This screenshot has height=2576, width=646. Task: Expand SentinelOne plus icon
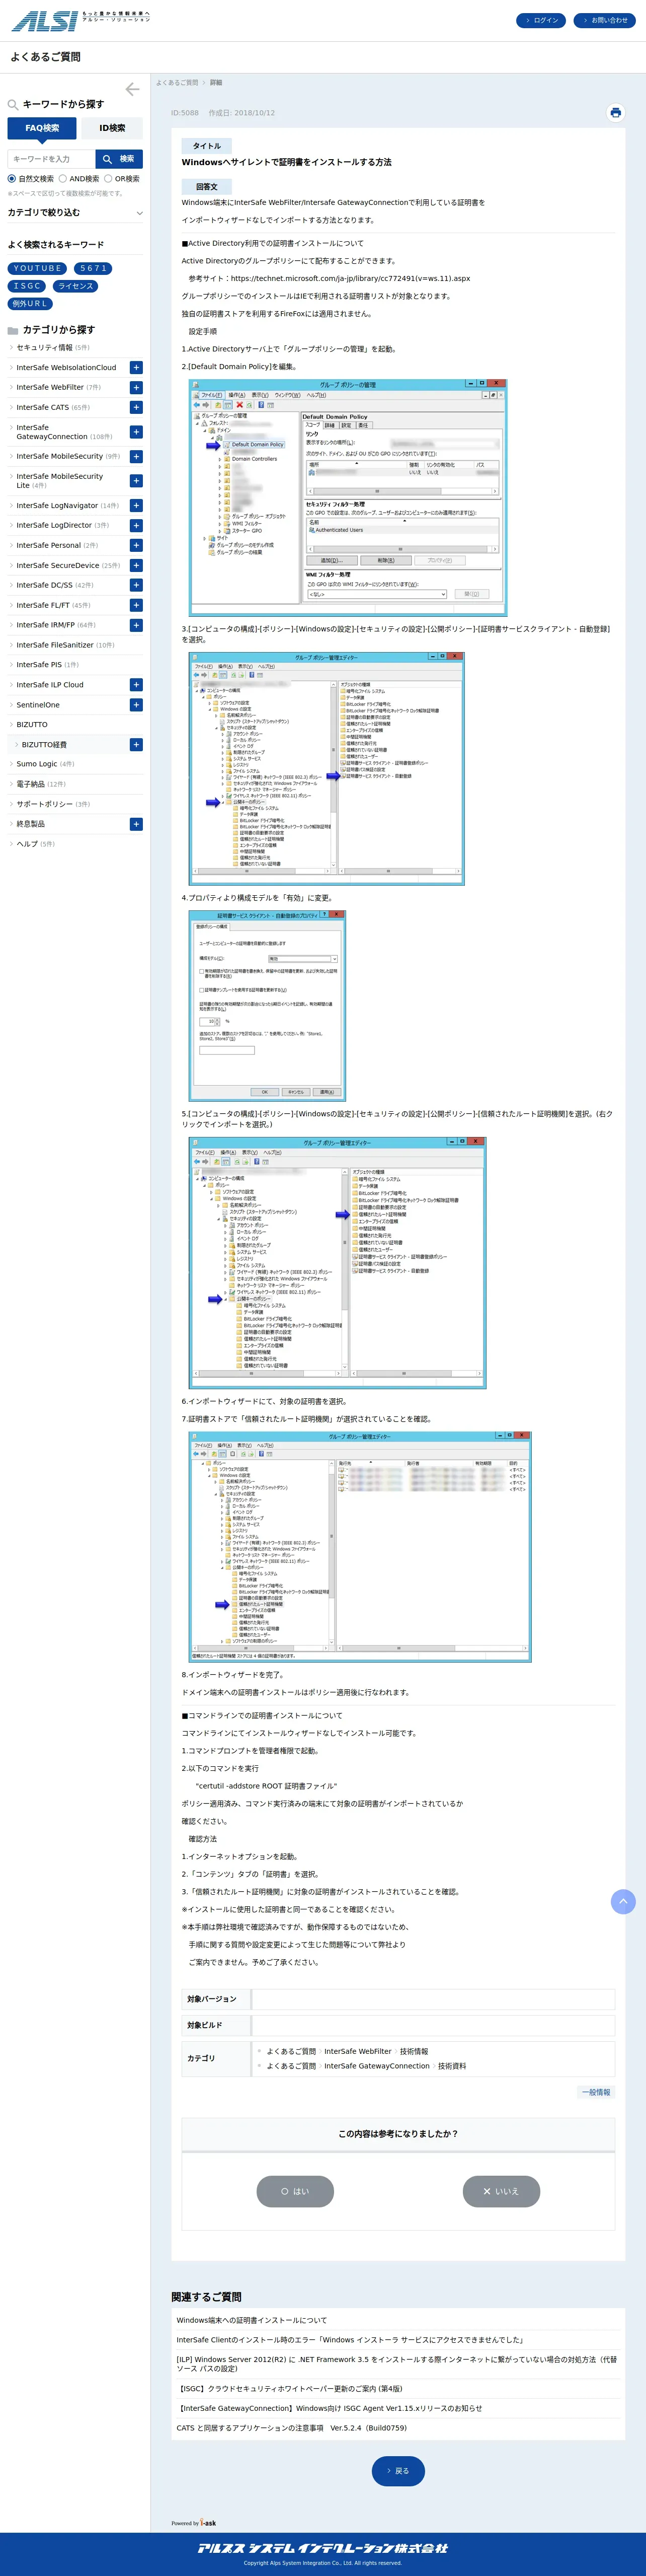(x=136, y=705)
